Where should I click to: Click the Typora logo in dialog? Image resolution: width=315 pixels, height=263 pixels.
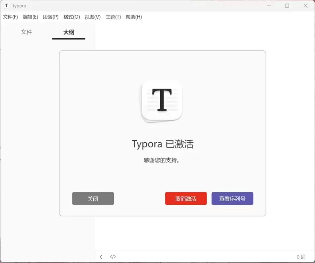[162, 100]
